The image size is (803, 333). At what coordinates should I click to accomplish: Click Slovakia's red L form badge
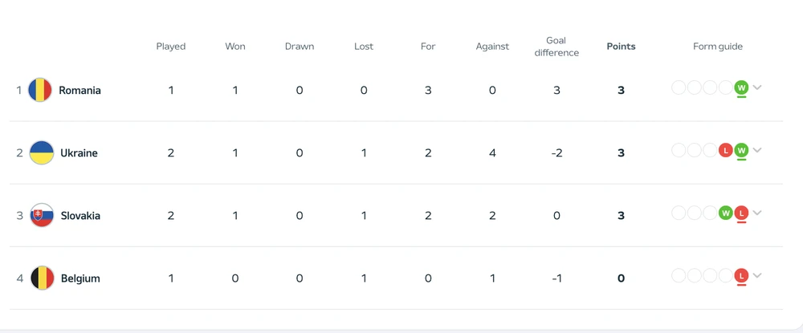tap(741, 213)
